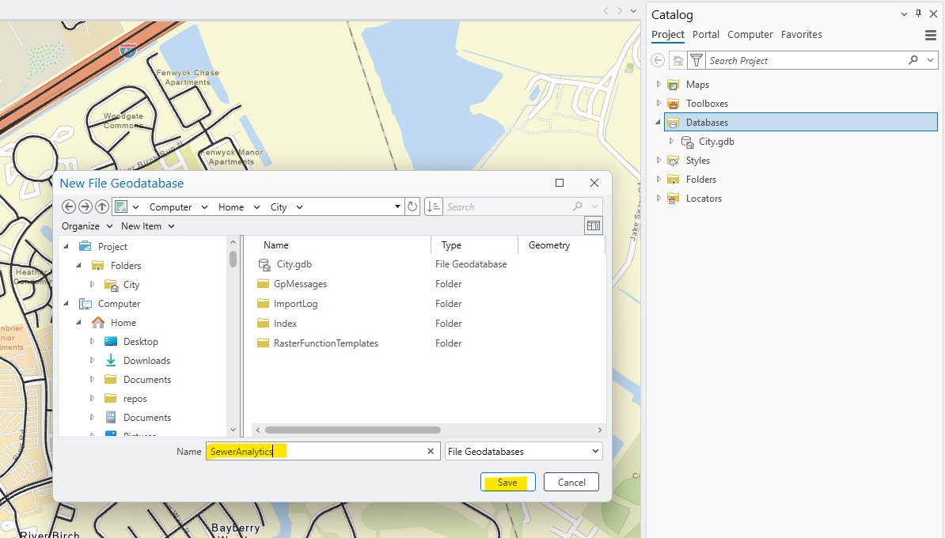Open the Organize dropdown

point(87,226)
